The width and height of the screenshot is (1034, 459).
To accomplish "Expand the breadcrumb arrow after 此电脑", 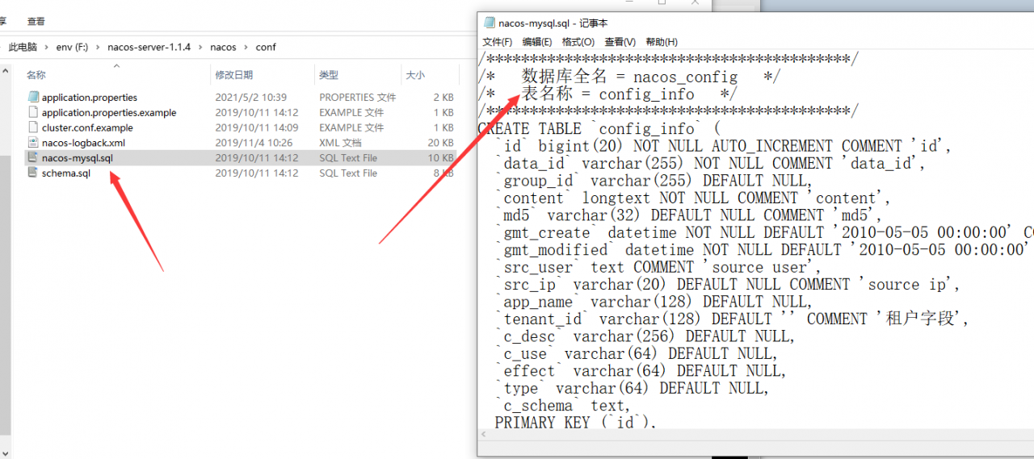I will [47, 48].
